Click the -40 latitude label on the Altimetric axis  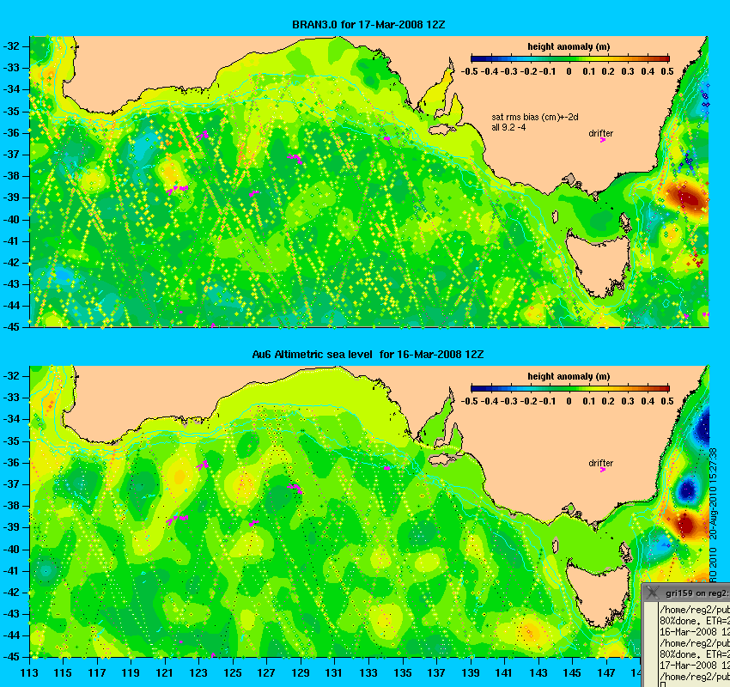[11, 549]
